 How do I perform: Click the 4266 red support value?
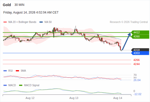(x=137, y=60)
